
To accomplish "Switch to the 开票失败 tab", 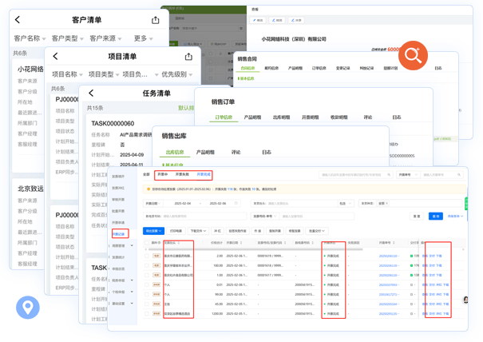I will (x=182, y=174).
